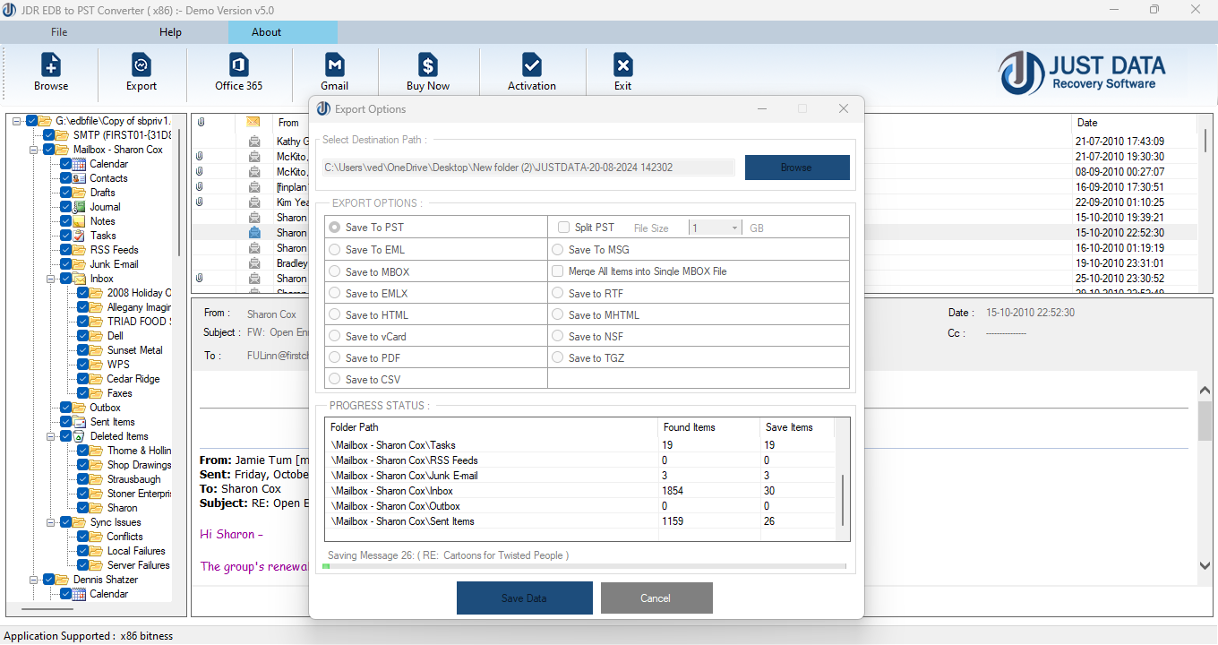The width and height of the screenshot is (1218, 645).
Task: Open the Office 365 export icon
Action: (238, 65)
